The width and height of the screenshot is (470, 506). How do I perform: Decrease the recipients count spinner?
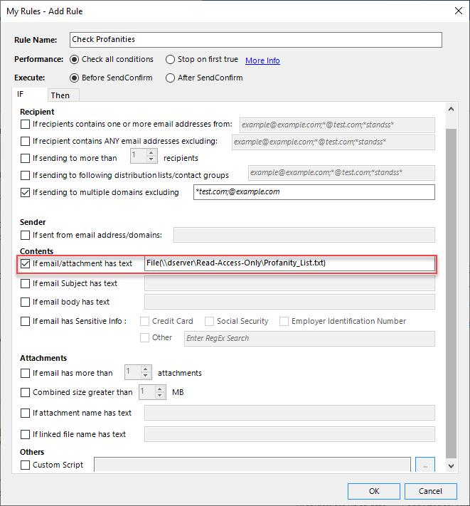(151, 159)
